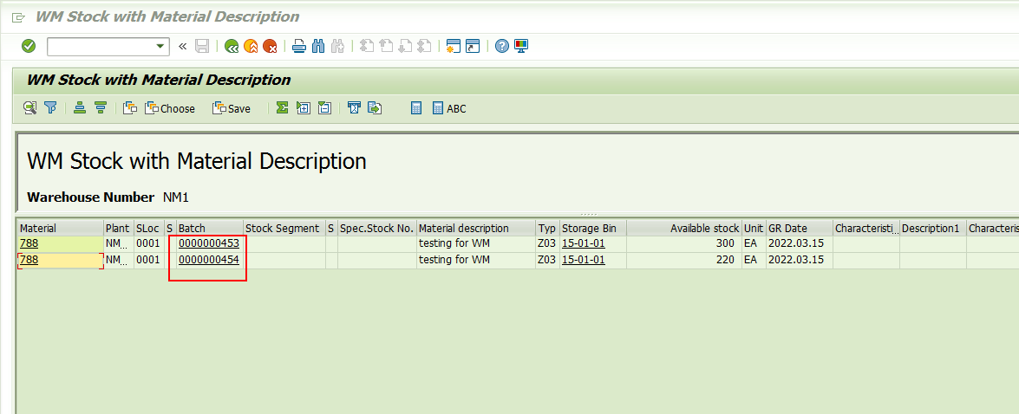1019x414 pixels.
Task: Select the Typ column header
Action: [x=548, y=229]
